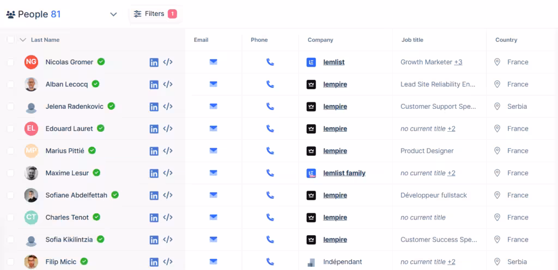Click the location pin for Filip Micic
This screenshot has height=270, width=558.
(497, 262)
